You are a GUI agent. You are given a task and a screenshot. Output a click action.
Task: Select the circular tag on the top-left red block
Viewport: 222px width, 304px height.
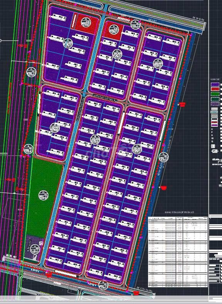click(86, 22)
